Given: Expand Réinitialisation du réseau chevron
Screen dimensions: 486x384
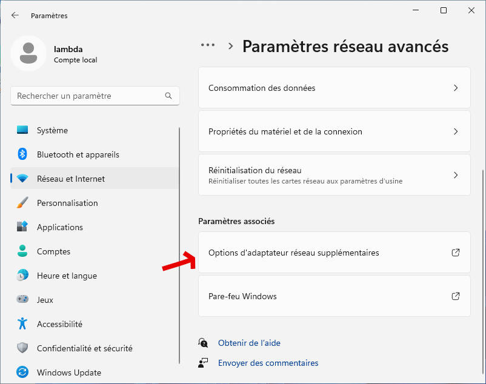Looking at the screenshot, I should click(x=456, y=175).
